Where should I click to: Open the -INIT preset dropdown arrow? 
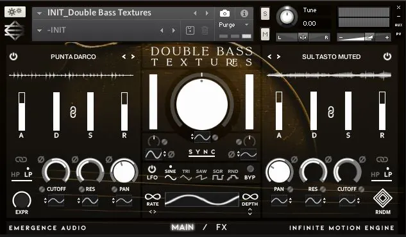click(39, 31)
